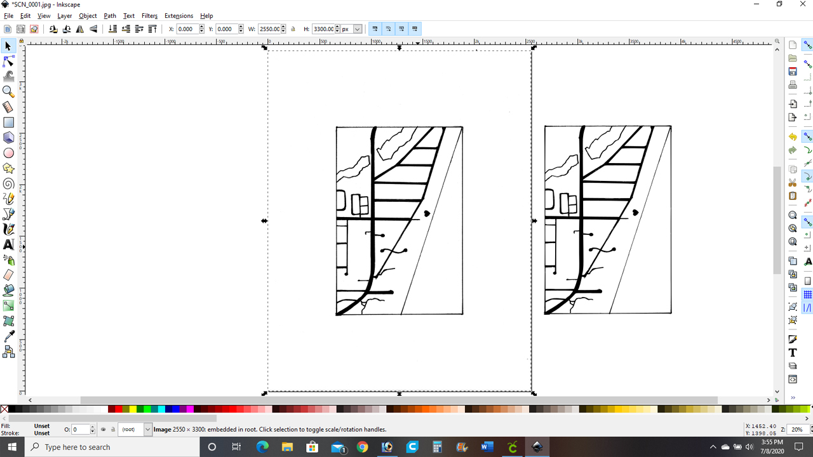
Task: Select the Color Dropper tool
Action: [x=9, y=336]
